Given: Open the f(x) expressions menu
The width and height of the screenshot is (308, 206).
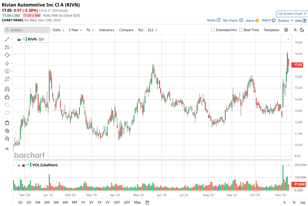Looking at the screenshot, I should 141,30.
